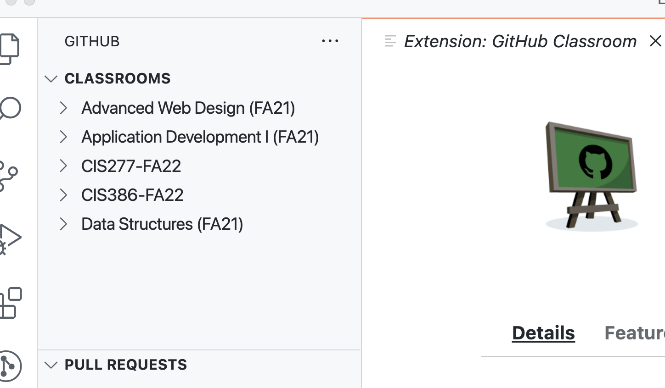Collapse the PULL REQUESTS section
This screenshot has height=388, width=665.
[51, 365]
